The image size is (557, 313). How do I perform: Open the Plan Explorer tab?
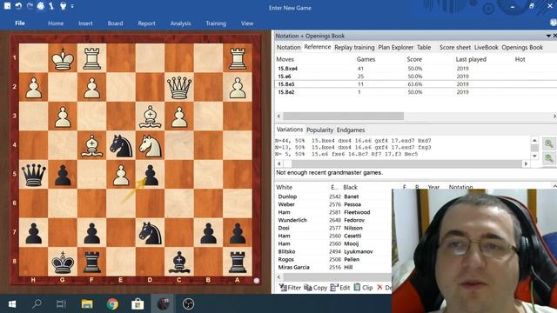(x=395, y=47)
